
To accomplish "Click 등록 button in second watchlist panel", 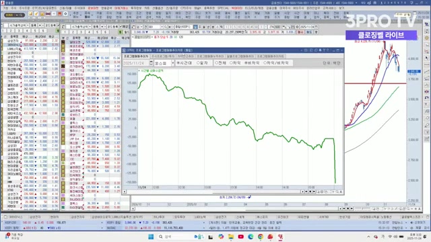I will [96, 27].
